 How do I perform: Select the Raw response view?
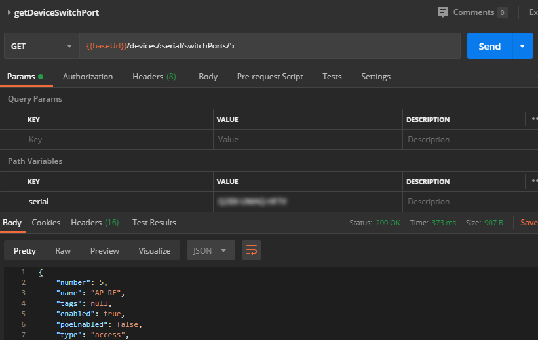(x=63, y=251)
